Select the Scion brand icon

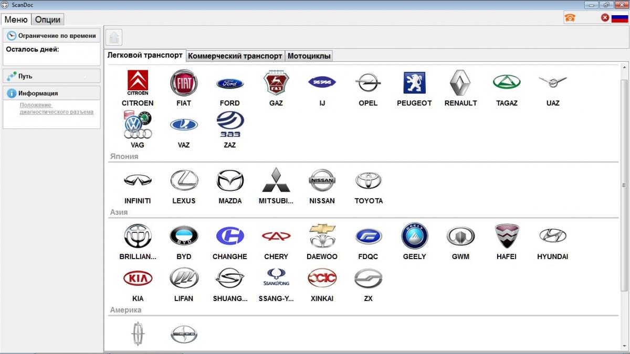point(184,334)
